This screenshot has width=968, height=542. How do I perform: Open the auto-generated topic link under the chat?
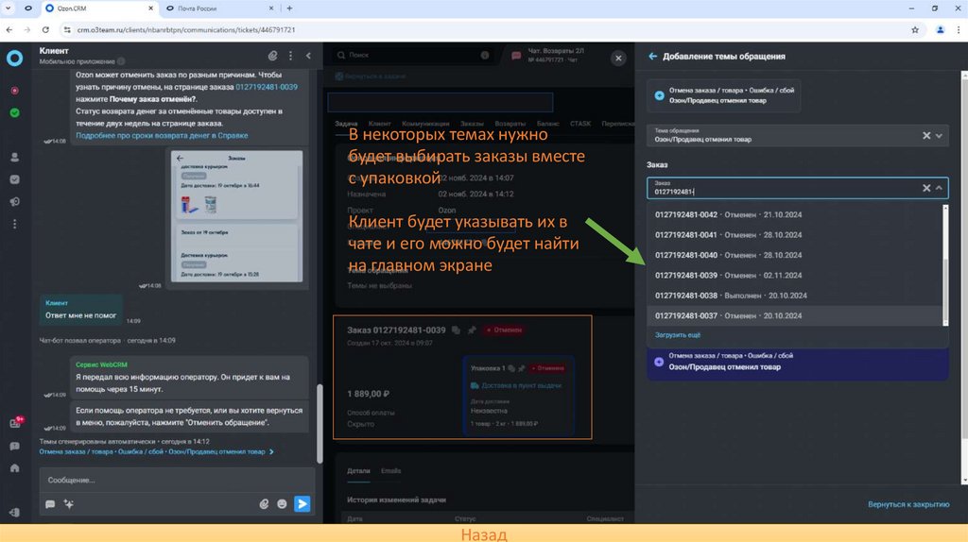(x=156, y=452)
